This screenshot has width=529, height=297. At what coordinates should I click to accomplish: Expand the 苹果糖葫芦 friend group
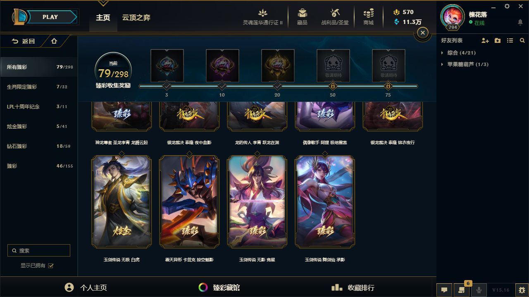coord(465,64)
